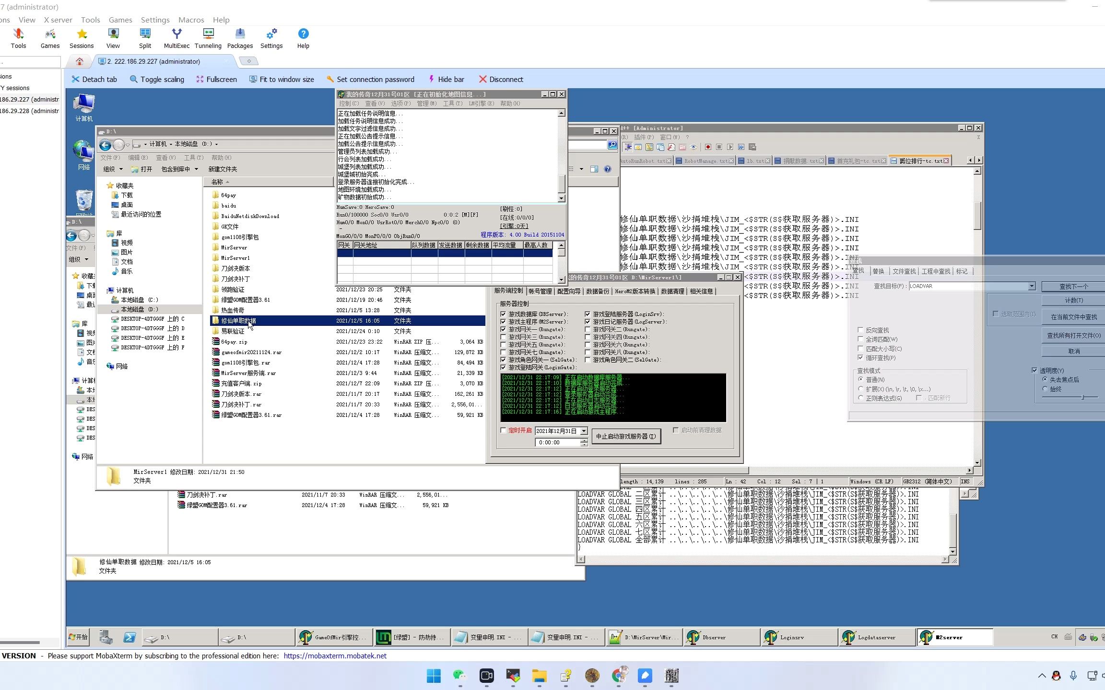Open the date dropdown showing 2021年12月31日
1105x690 pixels.
pyautogui.click(x=584, y=431)
